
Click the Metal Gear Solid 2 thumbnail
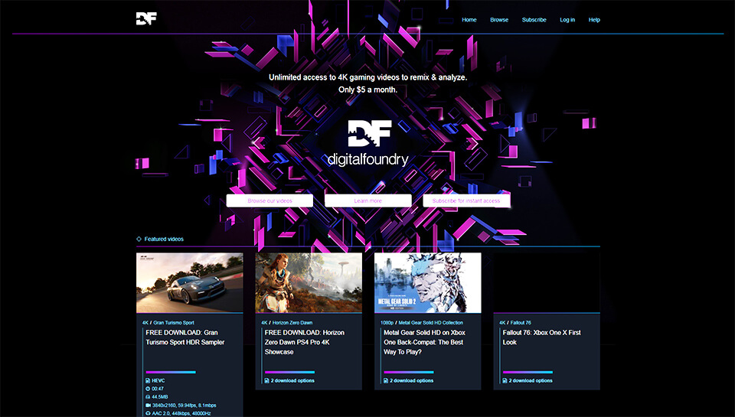pyautogui.click(x=427, y=282)
